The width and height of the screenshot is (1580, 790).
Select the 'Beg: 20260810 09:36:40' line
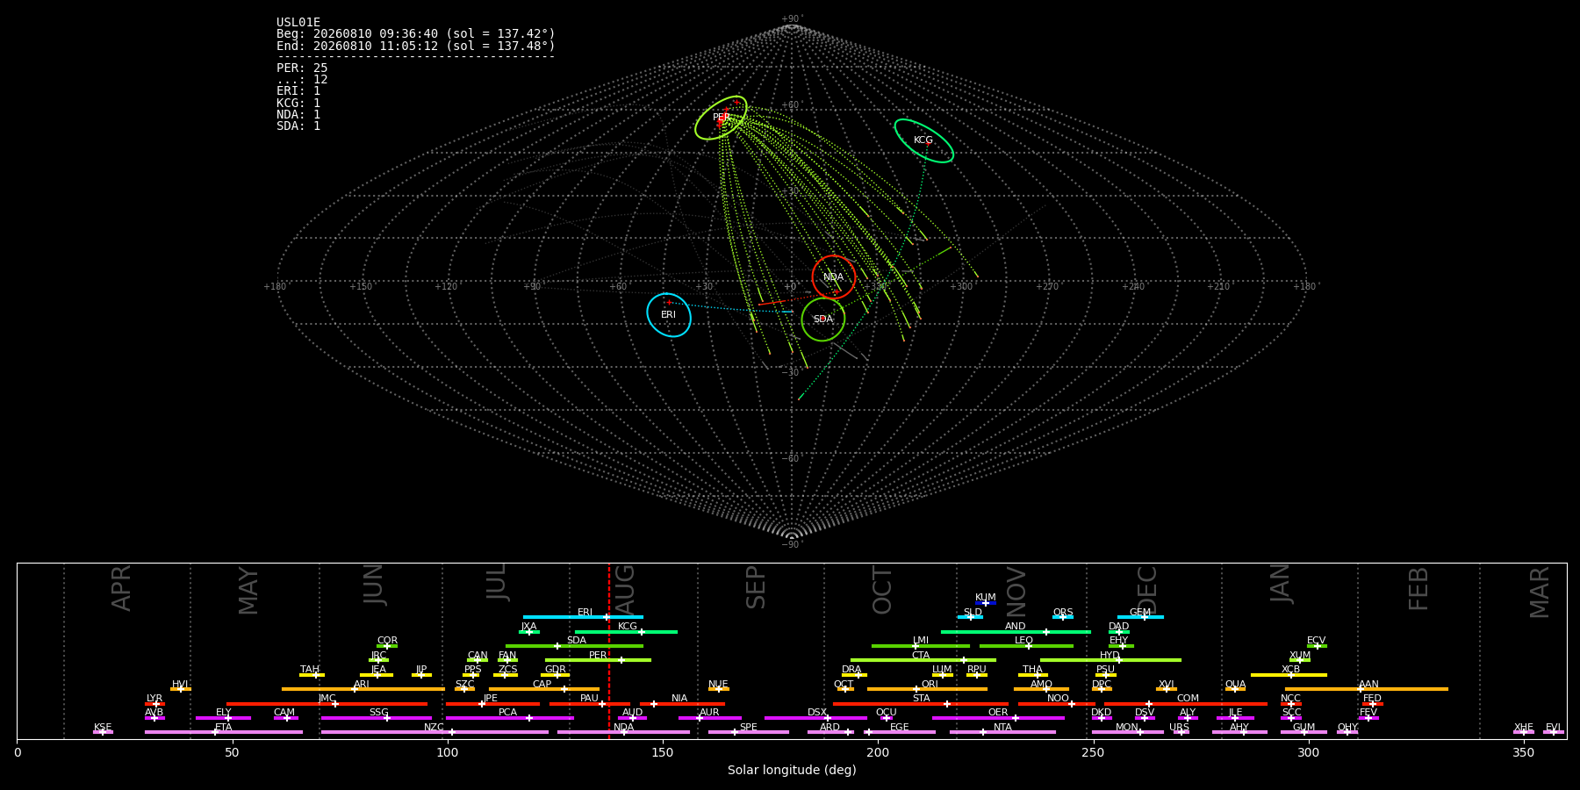416,34
